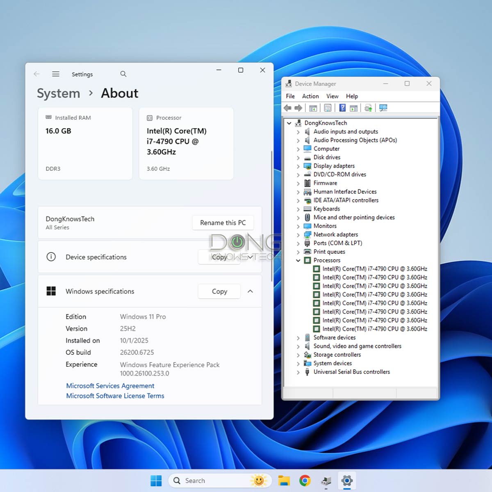
Task: Expand the Network adapters category
Action: (x=298, y=235)
